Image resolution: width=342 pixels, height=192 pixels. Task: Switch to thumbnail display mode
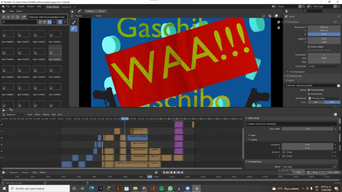click(x=49, y=22)
